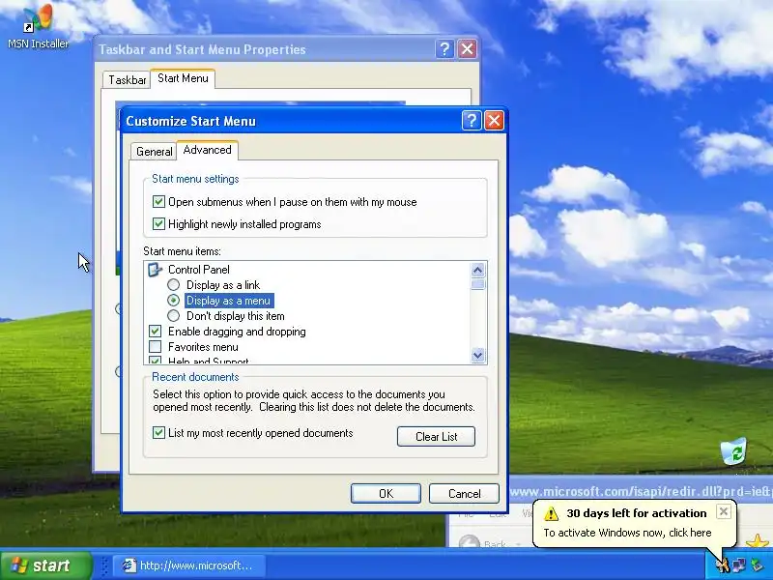773x580 pixels.
Task: Click the Cancel button
Action: point(465,494)
